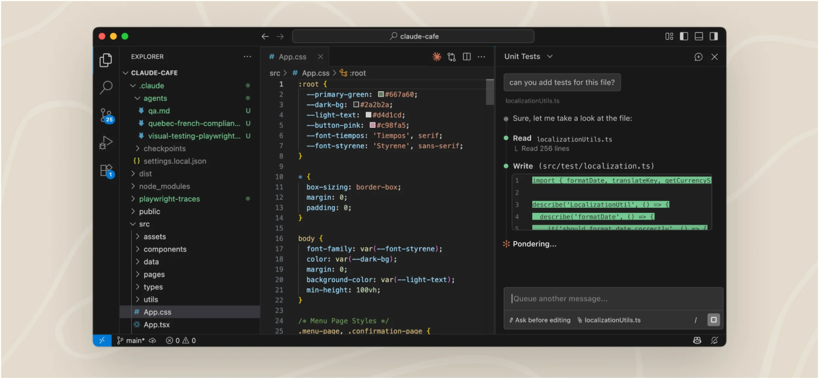This screenshot has width=819, height=378.
Task: Toggle the primary side bar layout icon
Action: click(684, 36)
